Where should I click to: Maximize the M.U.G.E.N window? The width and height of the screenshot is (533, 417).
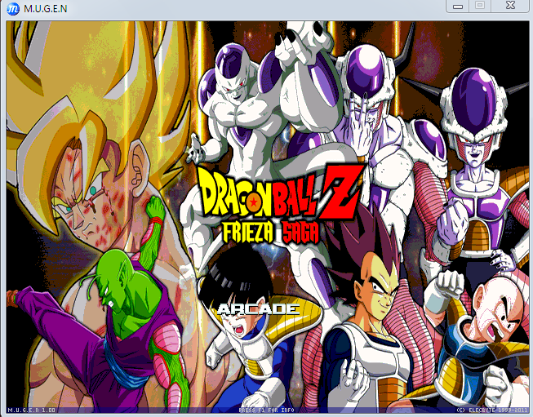click(x=480, y=6)
